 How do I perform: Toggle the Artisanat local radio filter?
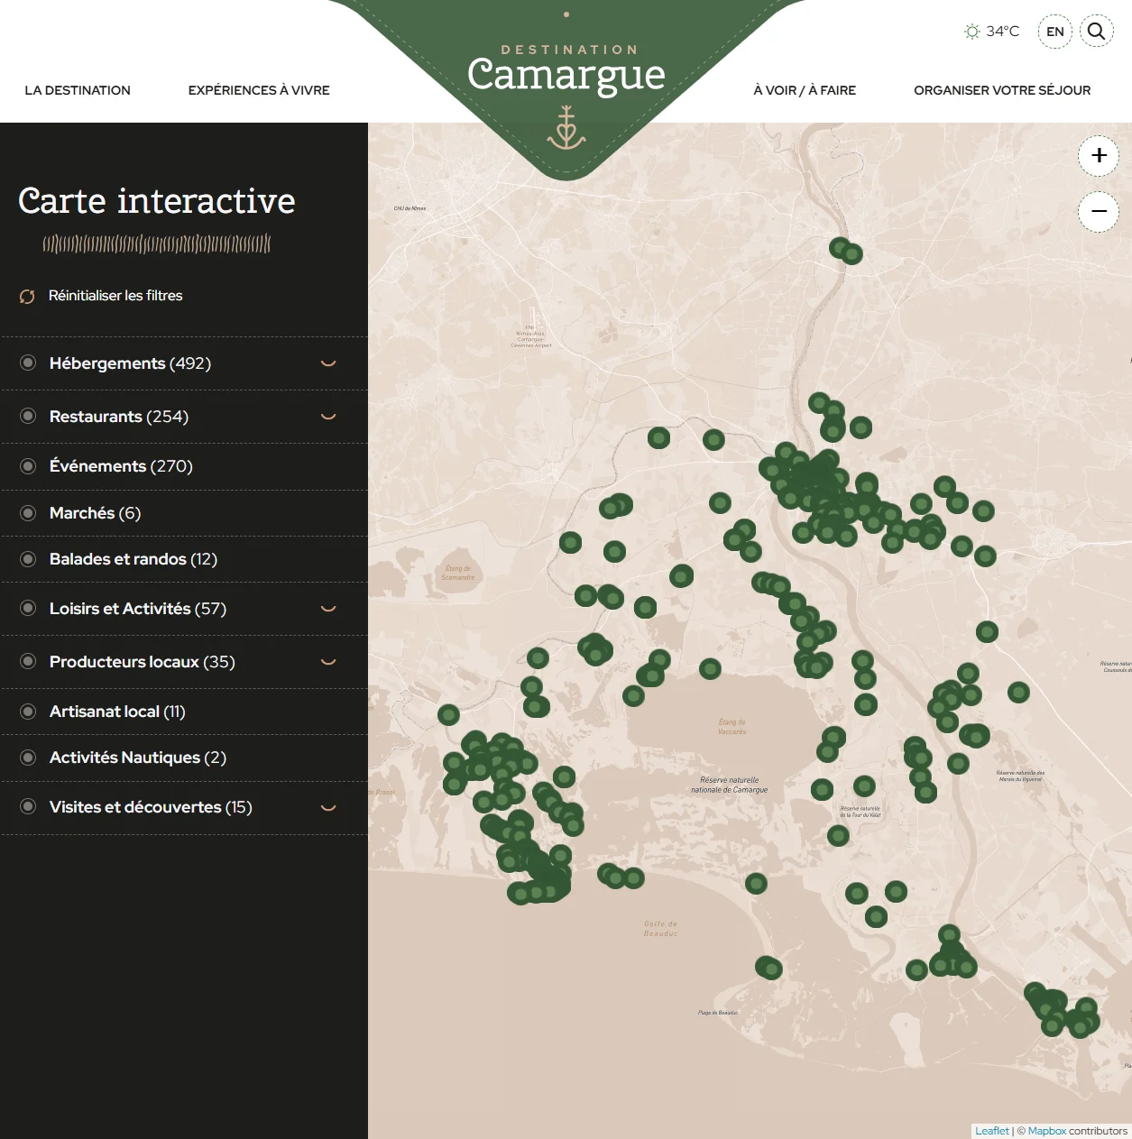pyautogui.click(x=28, y=712)
